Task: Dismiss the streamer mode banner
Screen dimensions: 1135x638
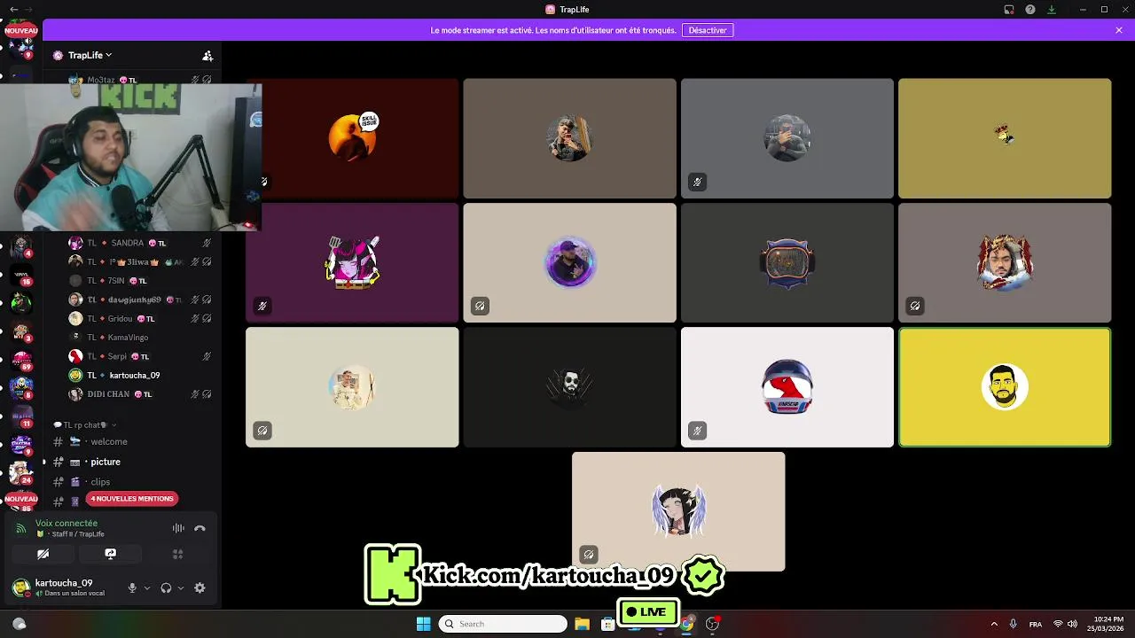Action: (1119, 30)
